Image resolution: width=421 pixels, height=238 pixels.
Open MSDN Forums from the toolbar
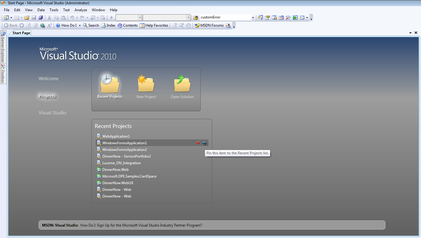pos(209,25)
